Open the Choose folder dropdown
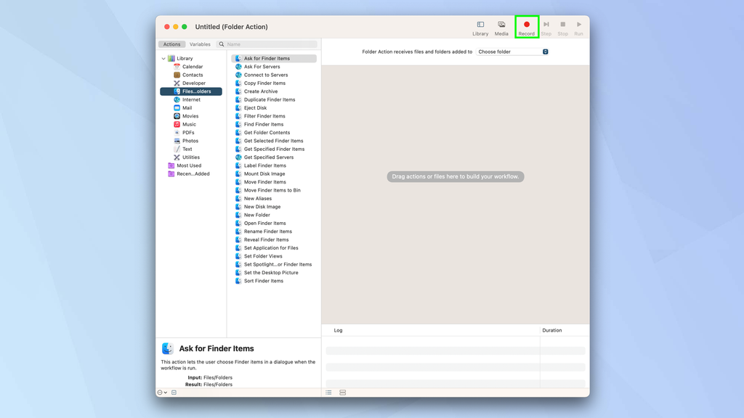 pyautogui.click(x=511, y=52)
